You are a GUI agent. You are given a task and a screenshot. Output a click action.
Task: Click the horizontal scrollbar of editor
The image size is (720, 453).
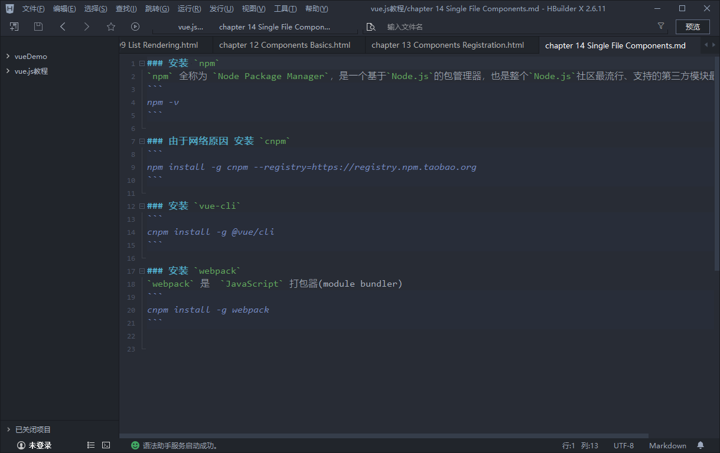coord(384,435)
